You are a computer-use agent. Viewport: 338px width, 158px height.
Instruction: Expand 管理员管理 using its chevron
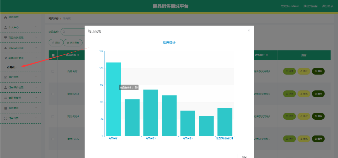click(x=36, y=98)
